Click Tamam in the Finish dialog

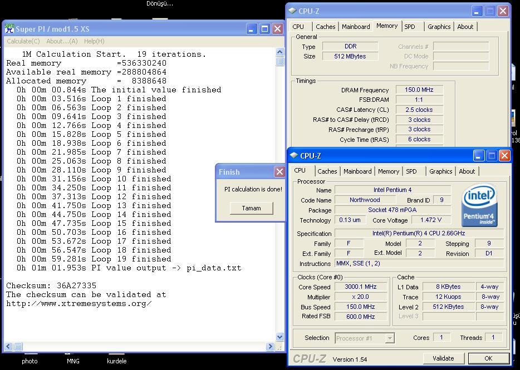[252, 208]
